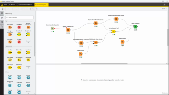Select the Excel Reader node in repository
The image size is (169, 95).
10,27
